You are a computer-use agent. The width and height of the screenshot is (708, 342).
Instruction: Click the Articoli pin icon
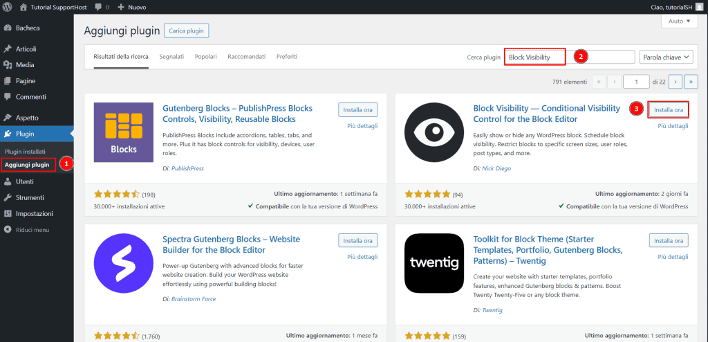tap(8, 49)
